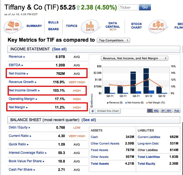The width and height of the screenshot is (183, 175).
Task: Open the Bulls section
Action: (53, 22)
